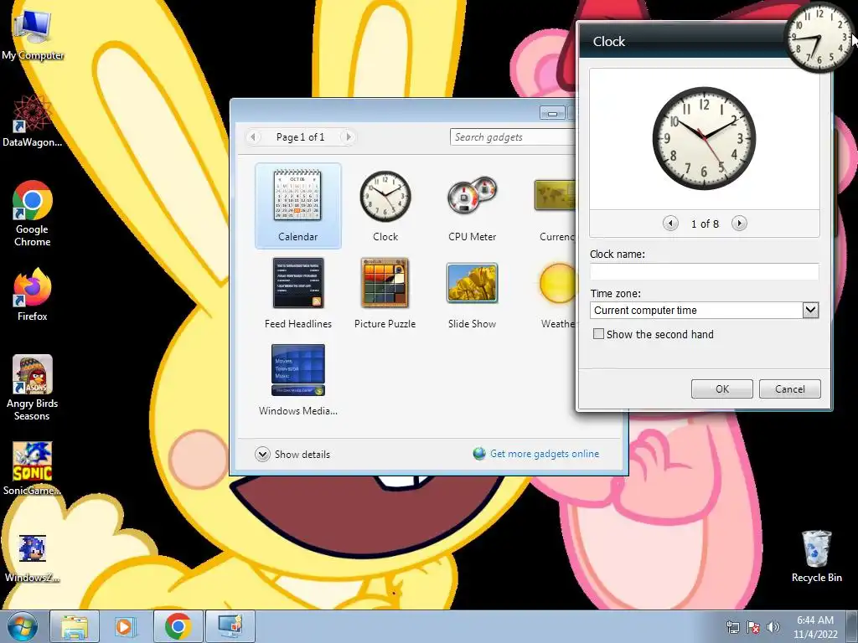The width and height of the screenshot is (858, 643).
Task: Open Firefox desktop shortcut
Action: [x=32, y=294]
